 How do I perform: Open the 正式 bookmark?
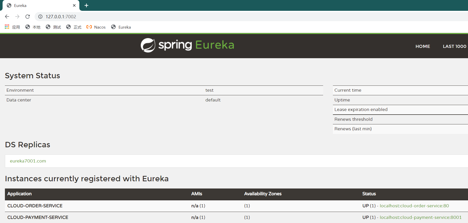(74, 27)
